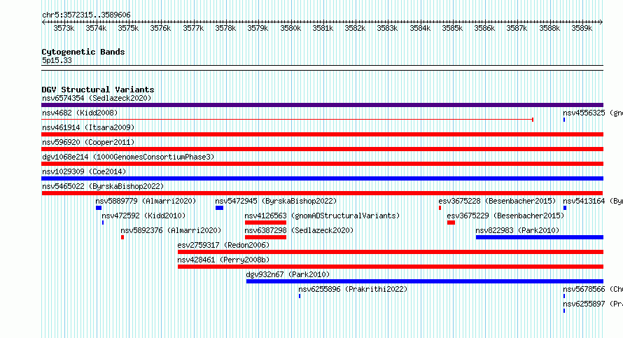623x338 pixels.
Task: Select the 3578k scale label
Action: tap(225, 28)
